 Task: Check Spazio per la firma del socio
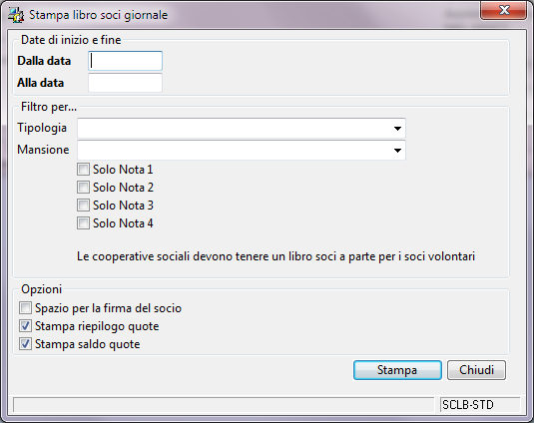(25, 308)
